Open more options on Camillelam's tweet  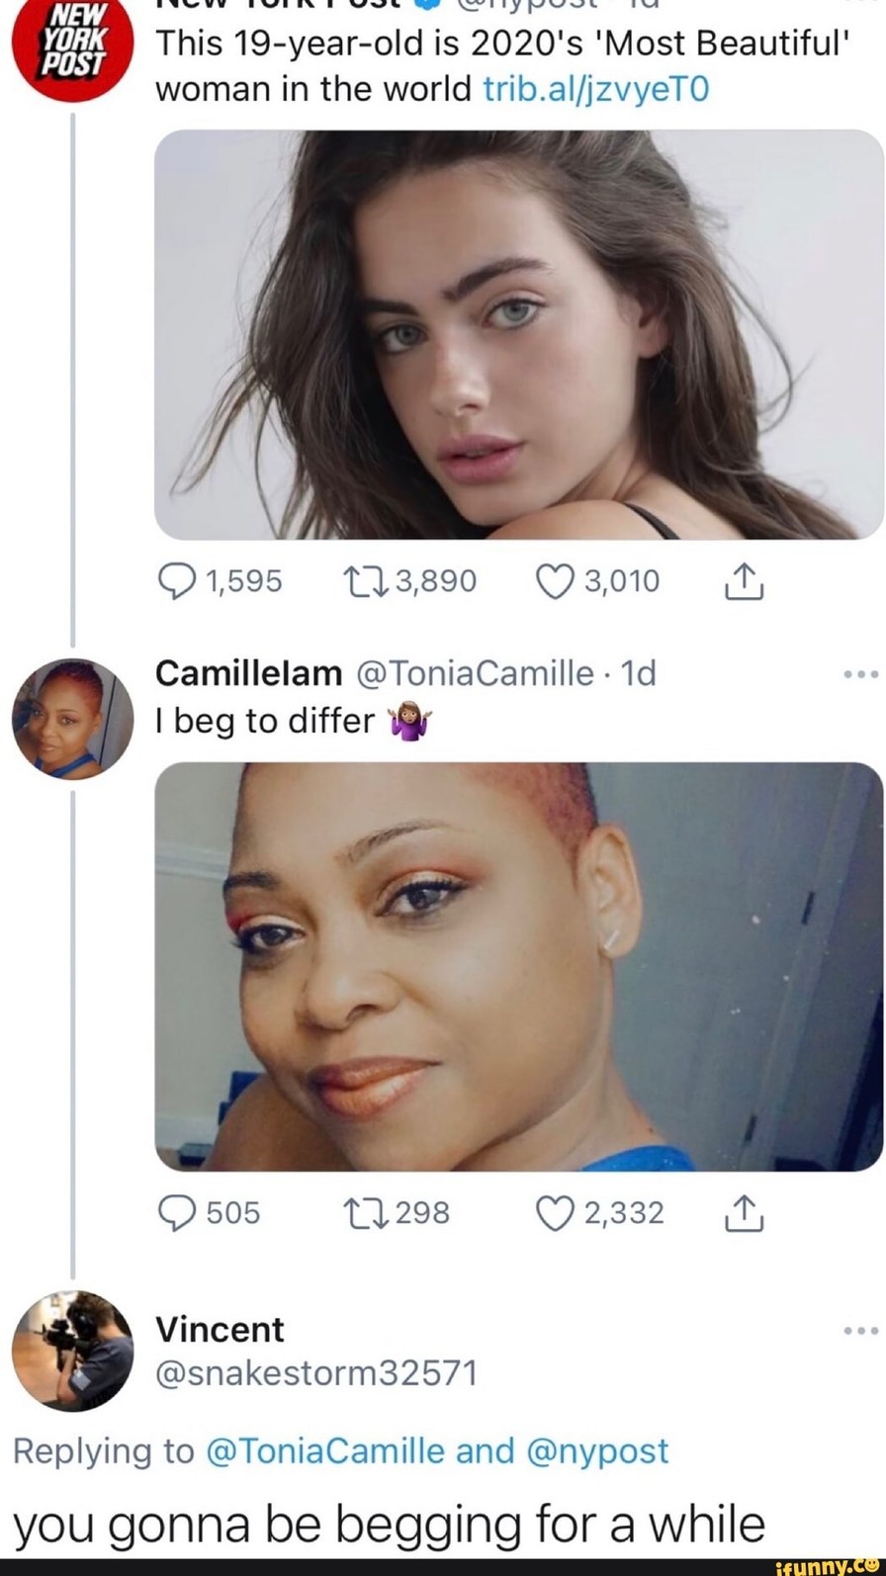(859, 674)
